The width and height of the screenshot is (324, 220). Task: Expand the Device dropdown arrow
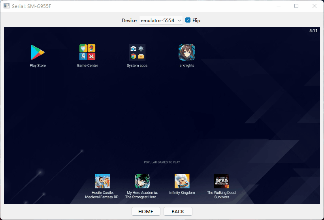tap(179, 20)
